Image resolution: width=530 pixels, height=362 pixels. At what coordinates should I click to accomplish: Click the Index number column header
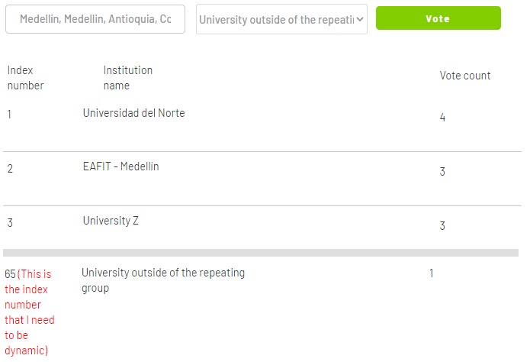(x=25, y=78)
